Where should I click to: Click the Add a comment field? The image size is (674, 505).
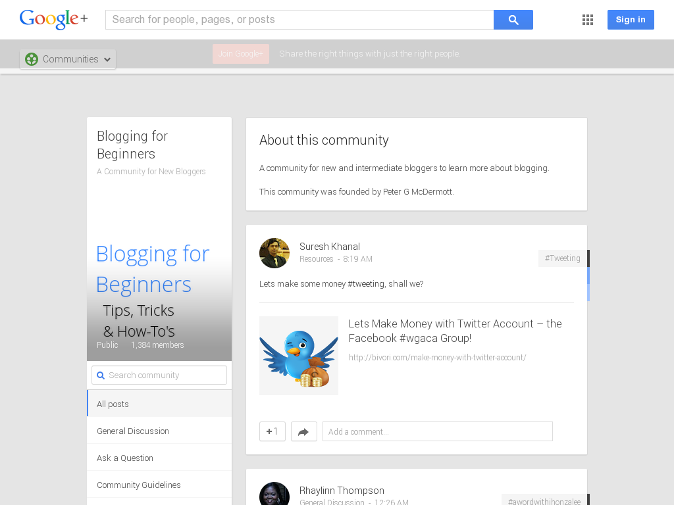438,431
